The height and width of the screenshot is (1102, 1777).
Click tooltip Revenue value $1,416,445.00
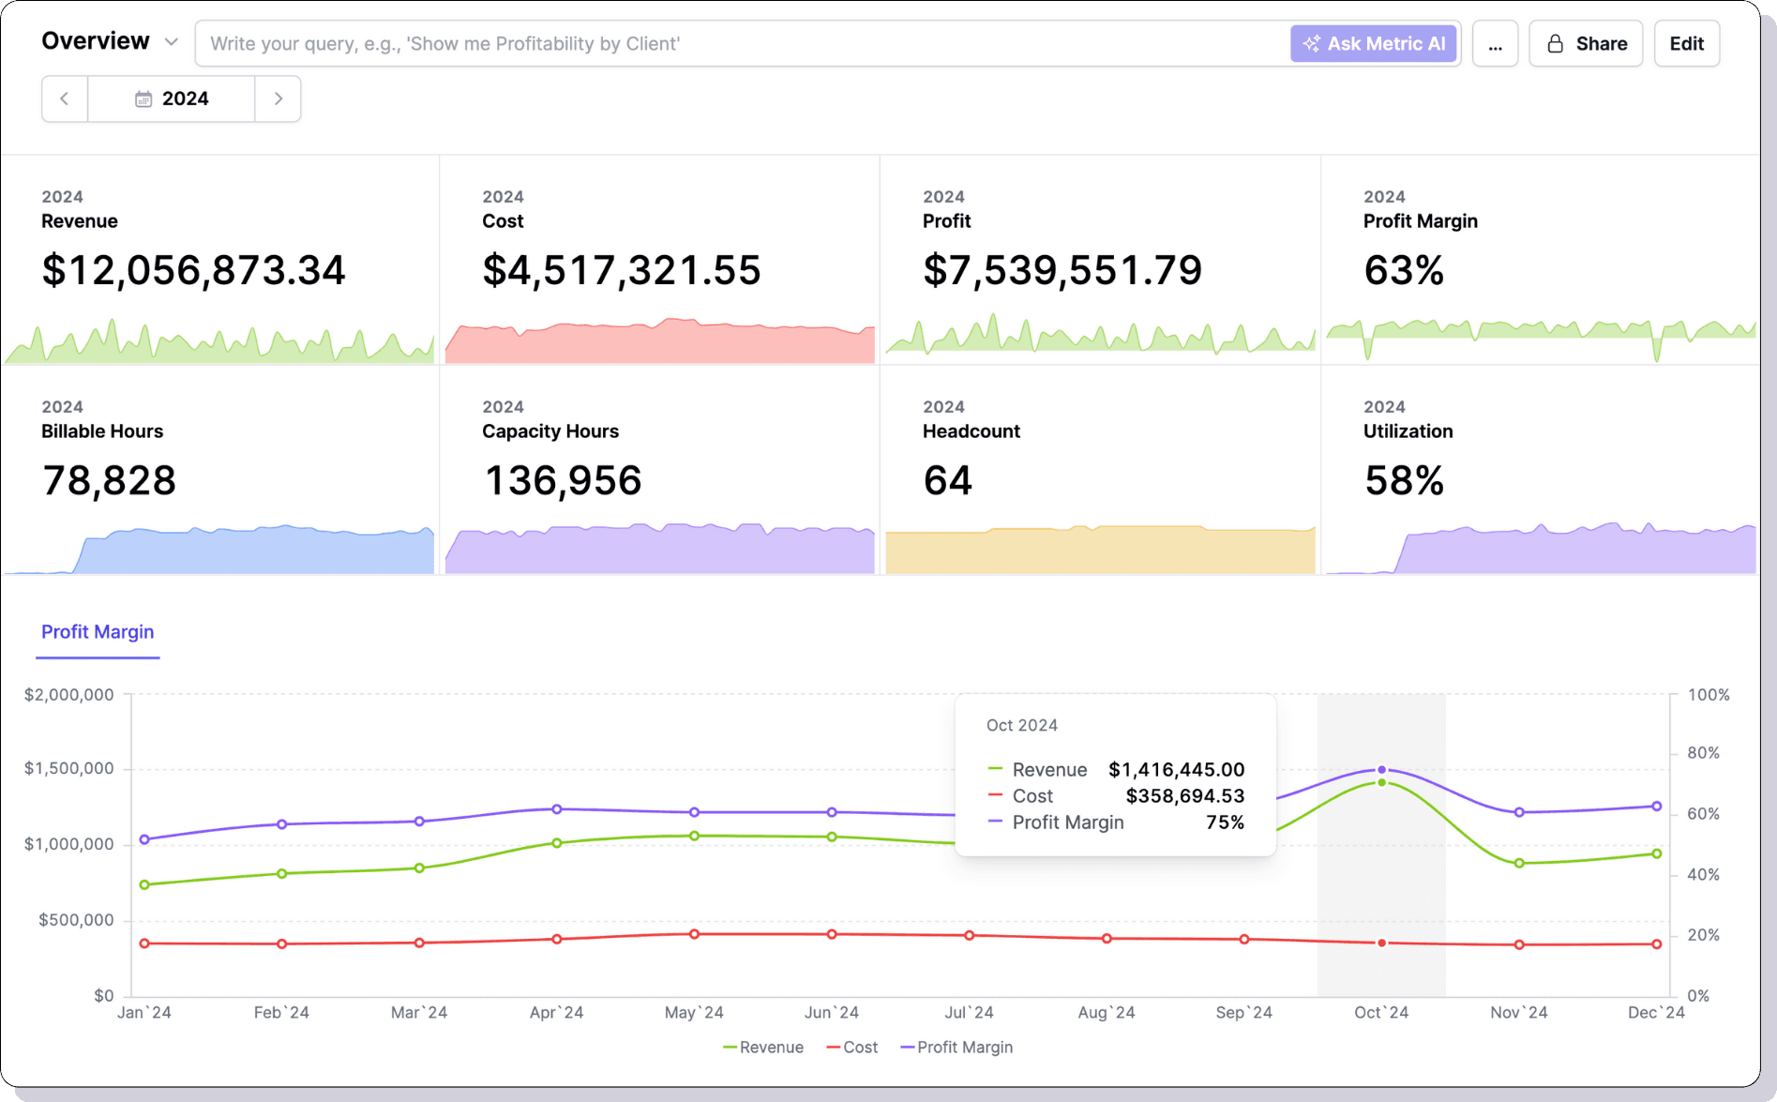point(1177,770)
